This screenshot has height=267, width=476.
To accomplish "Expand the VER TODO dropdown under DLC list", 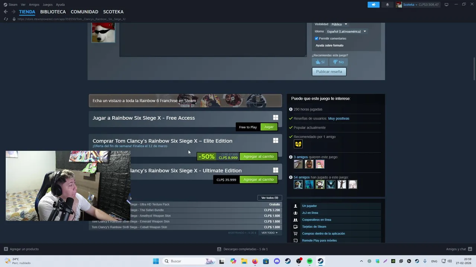I will [x=269, y=233].
